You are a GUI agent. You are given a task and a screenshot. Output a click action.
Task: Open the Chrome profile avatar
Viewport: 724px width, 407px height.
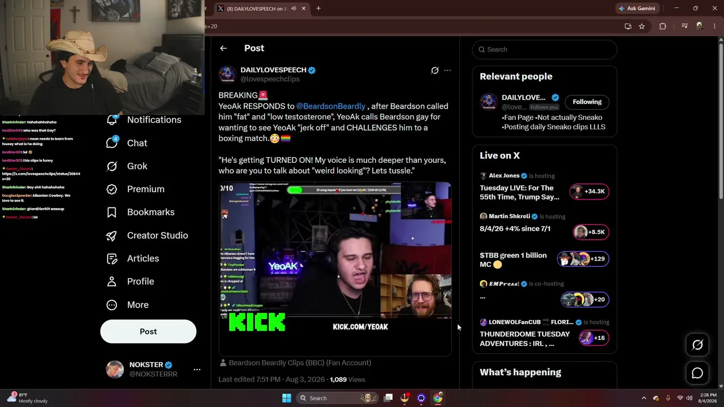(x=700, y=26)
